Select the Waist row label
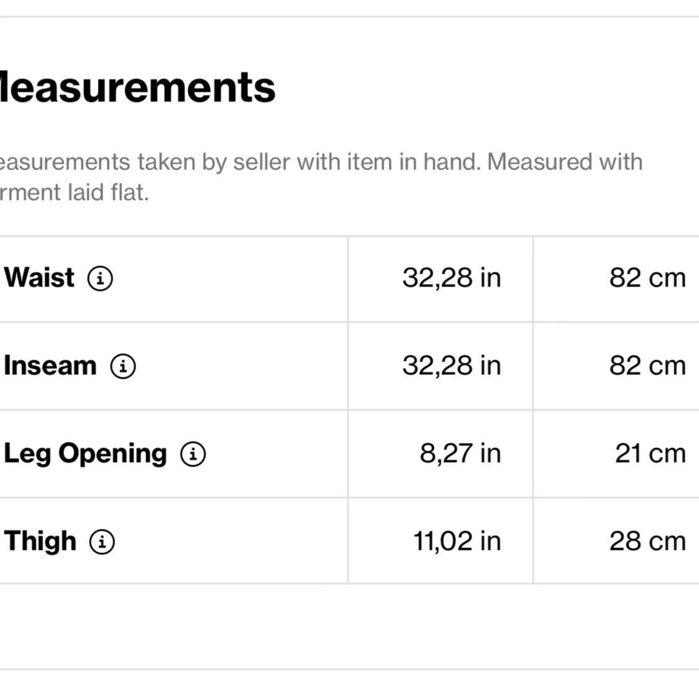 (x=39, y=278)
